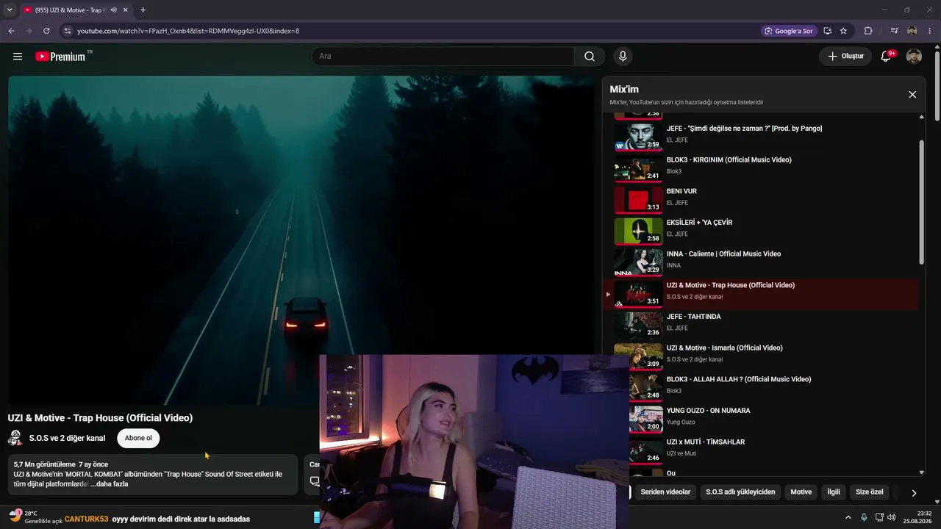Open the YouTube account avatar menu
Image resolution: width=941 pixels, height=529 pixels.
tap(914, 57)
